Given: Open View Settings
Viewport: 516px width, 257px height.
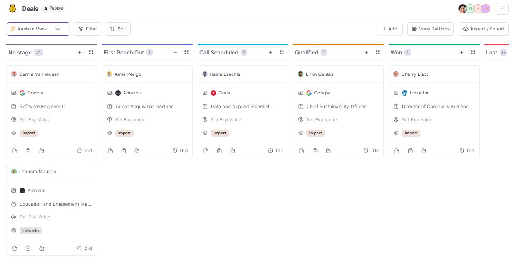Looking at the screenshot, I should click(431, 29).
